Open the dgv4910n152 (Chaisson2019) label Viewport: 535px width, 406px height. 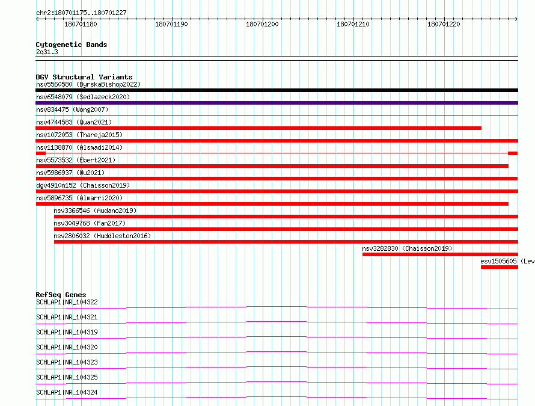tap(83, 185)
